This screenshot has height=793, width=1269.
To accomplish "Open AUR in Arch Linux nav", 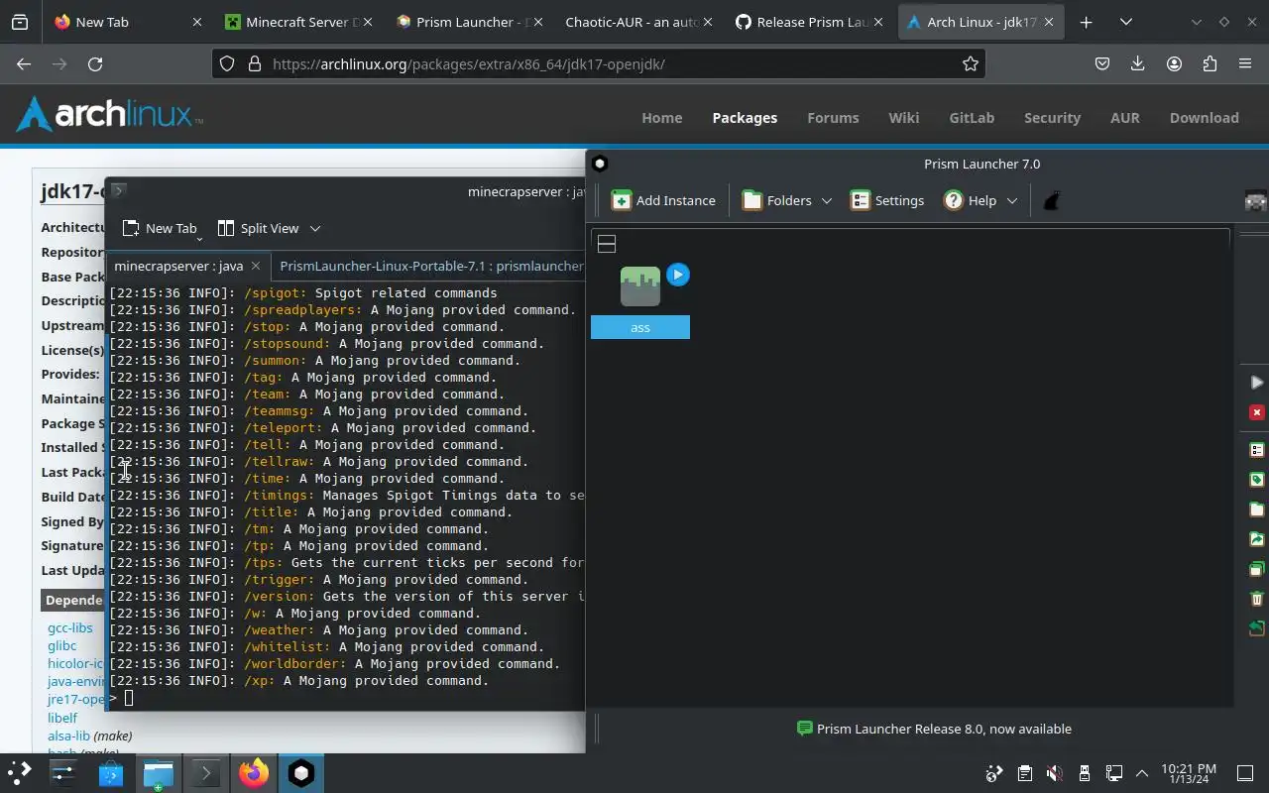I will coord(1124,117).
